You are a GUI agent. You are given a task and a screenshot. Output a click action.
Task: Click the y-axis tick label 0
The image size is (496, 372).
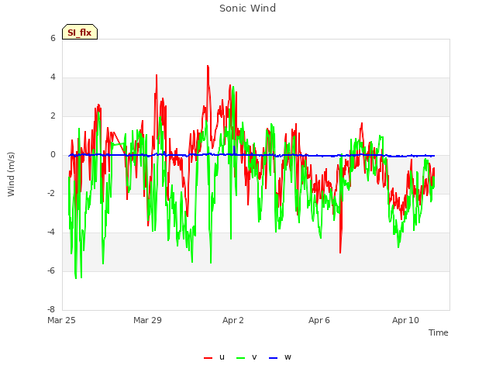53,155
